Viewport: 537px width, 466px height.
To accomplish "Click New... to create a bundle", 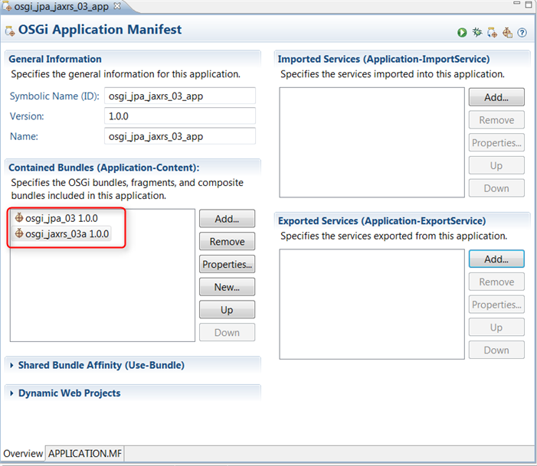I will 227,287.
